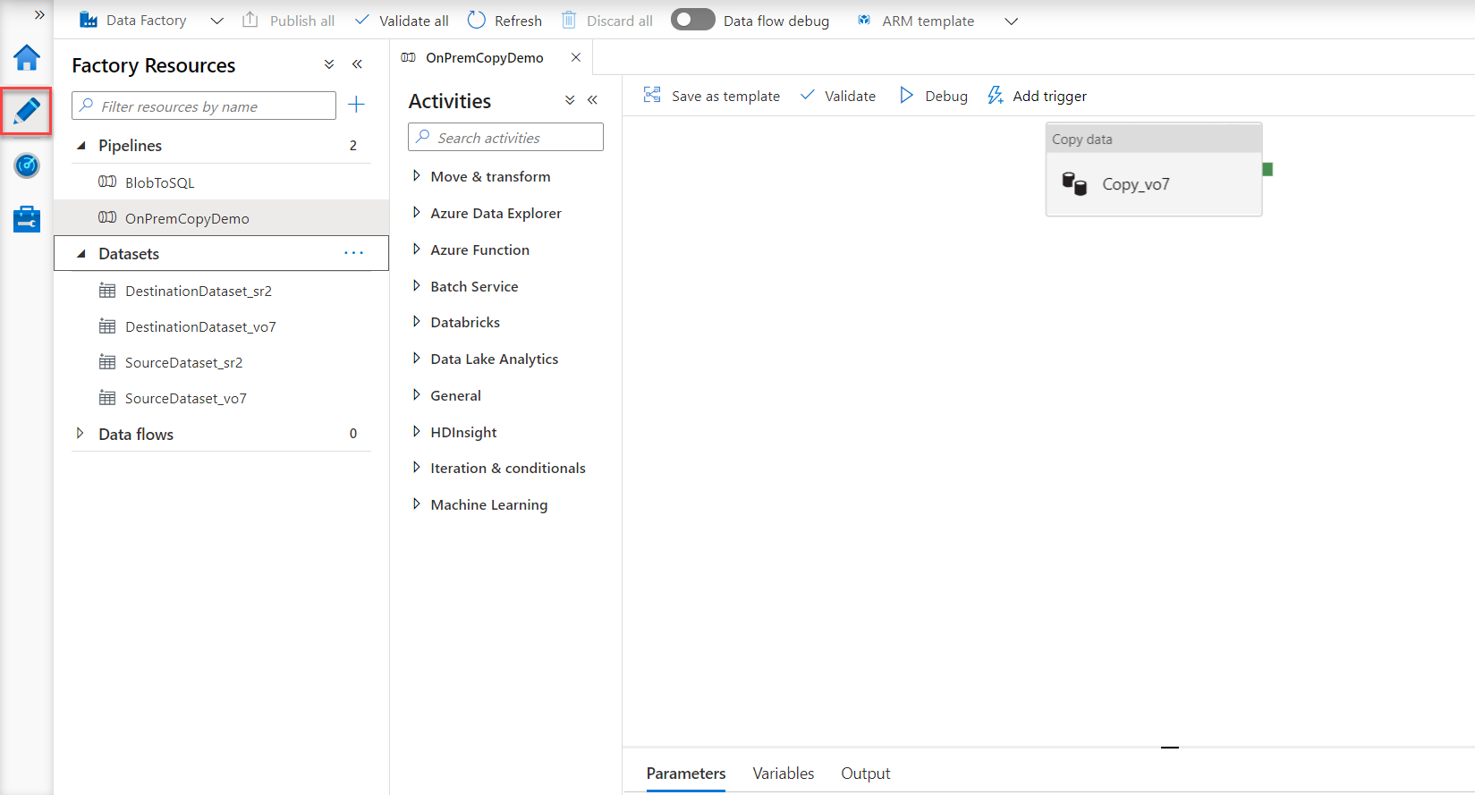Click Save as template
The width and height of the screenshot is (1475, 795).
pos(712,96)
